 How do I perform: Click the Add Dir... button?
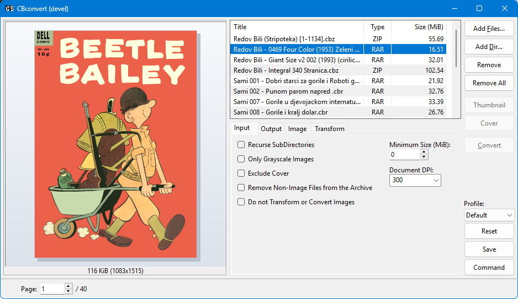tap(489, 47)
